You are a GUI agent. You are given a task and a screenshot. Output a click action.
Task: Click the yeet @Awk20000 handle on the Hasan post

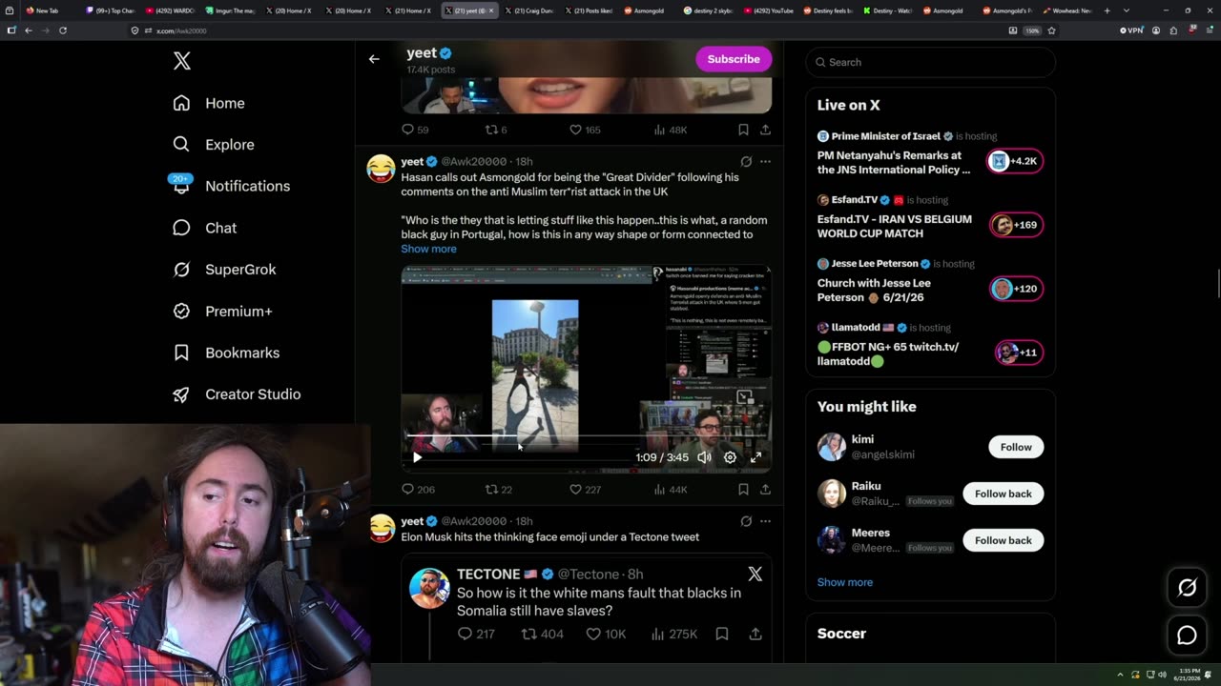tap(473, 162)
